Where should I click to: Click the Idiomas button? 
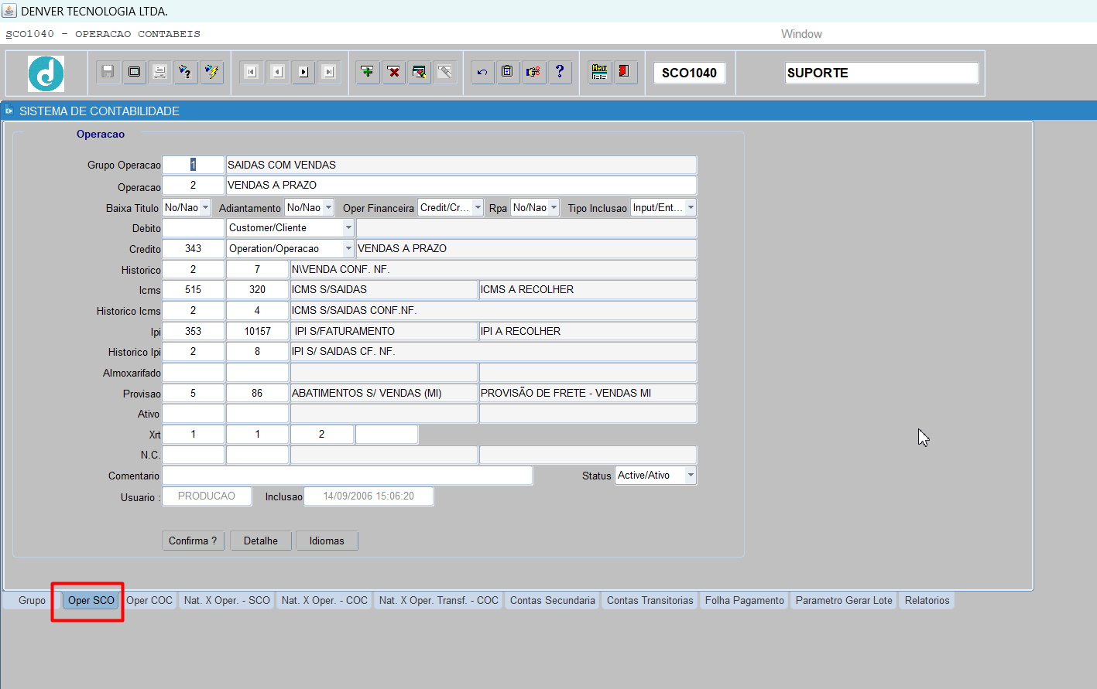(327, 541)
